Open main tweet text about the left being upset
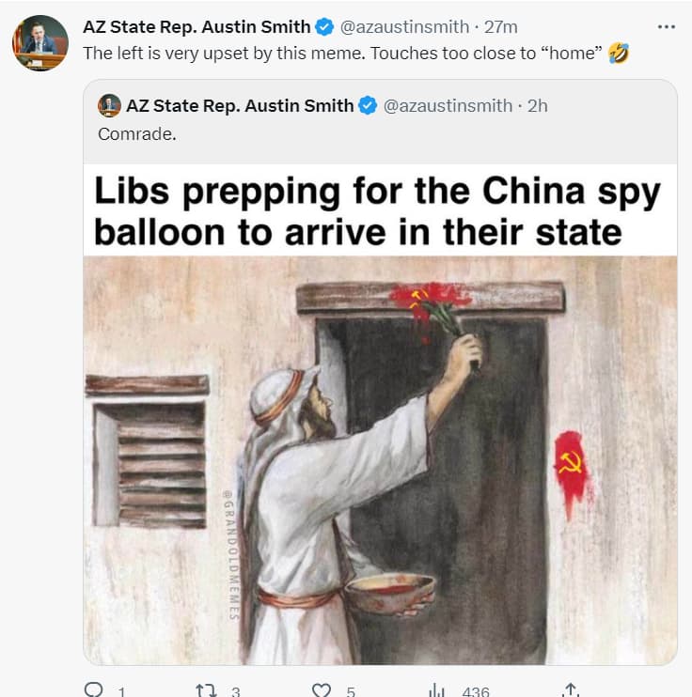 342,54
